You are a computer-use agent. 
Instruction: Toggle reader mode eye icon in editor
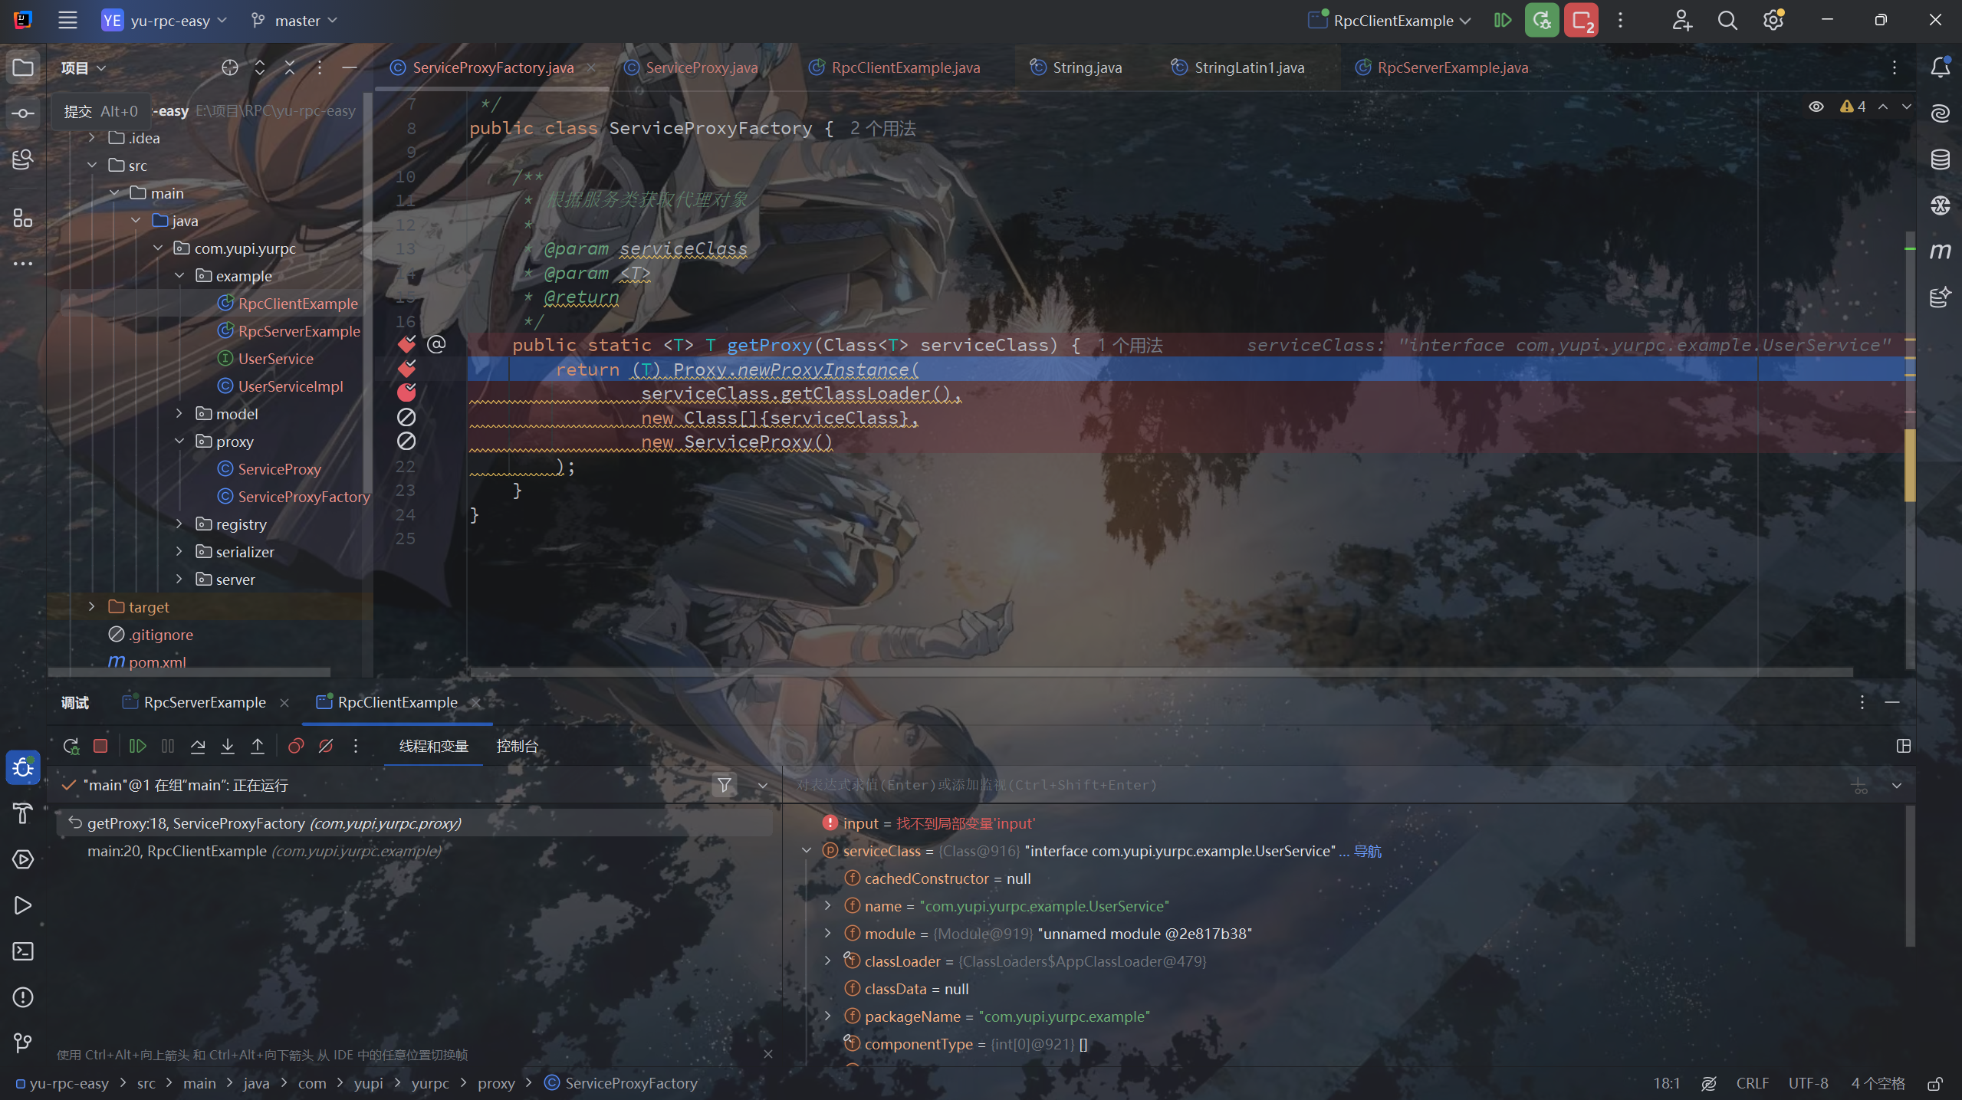pos(1816,107)
